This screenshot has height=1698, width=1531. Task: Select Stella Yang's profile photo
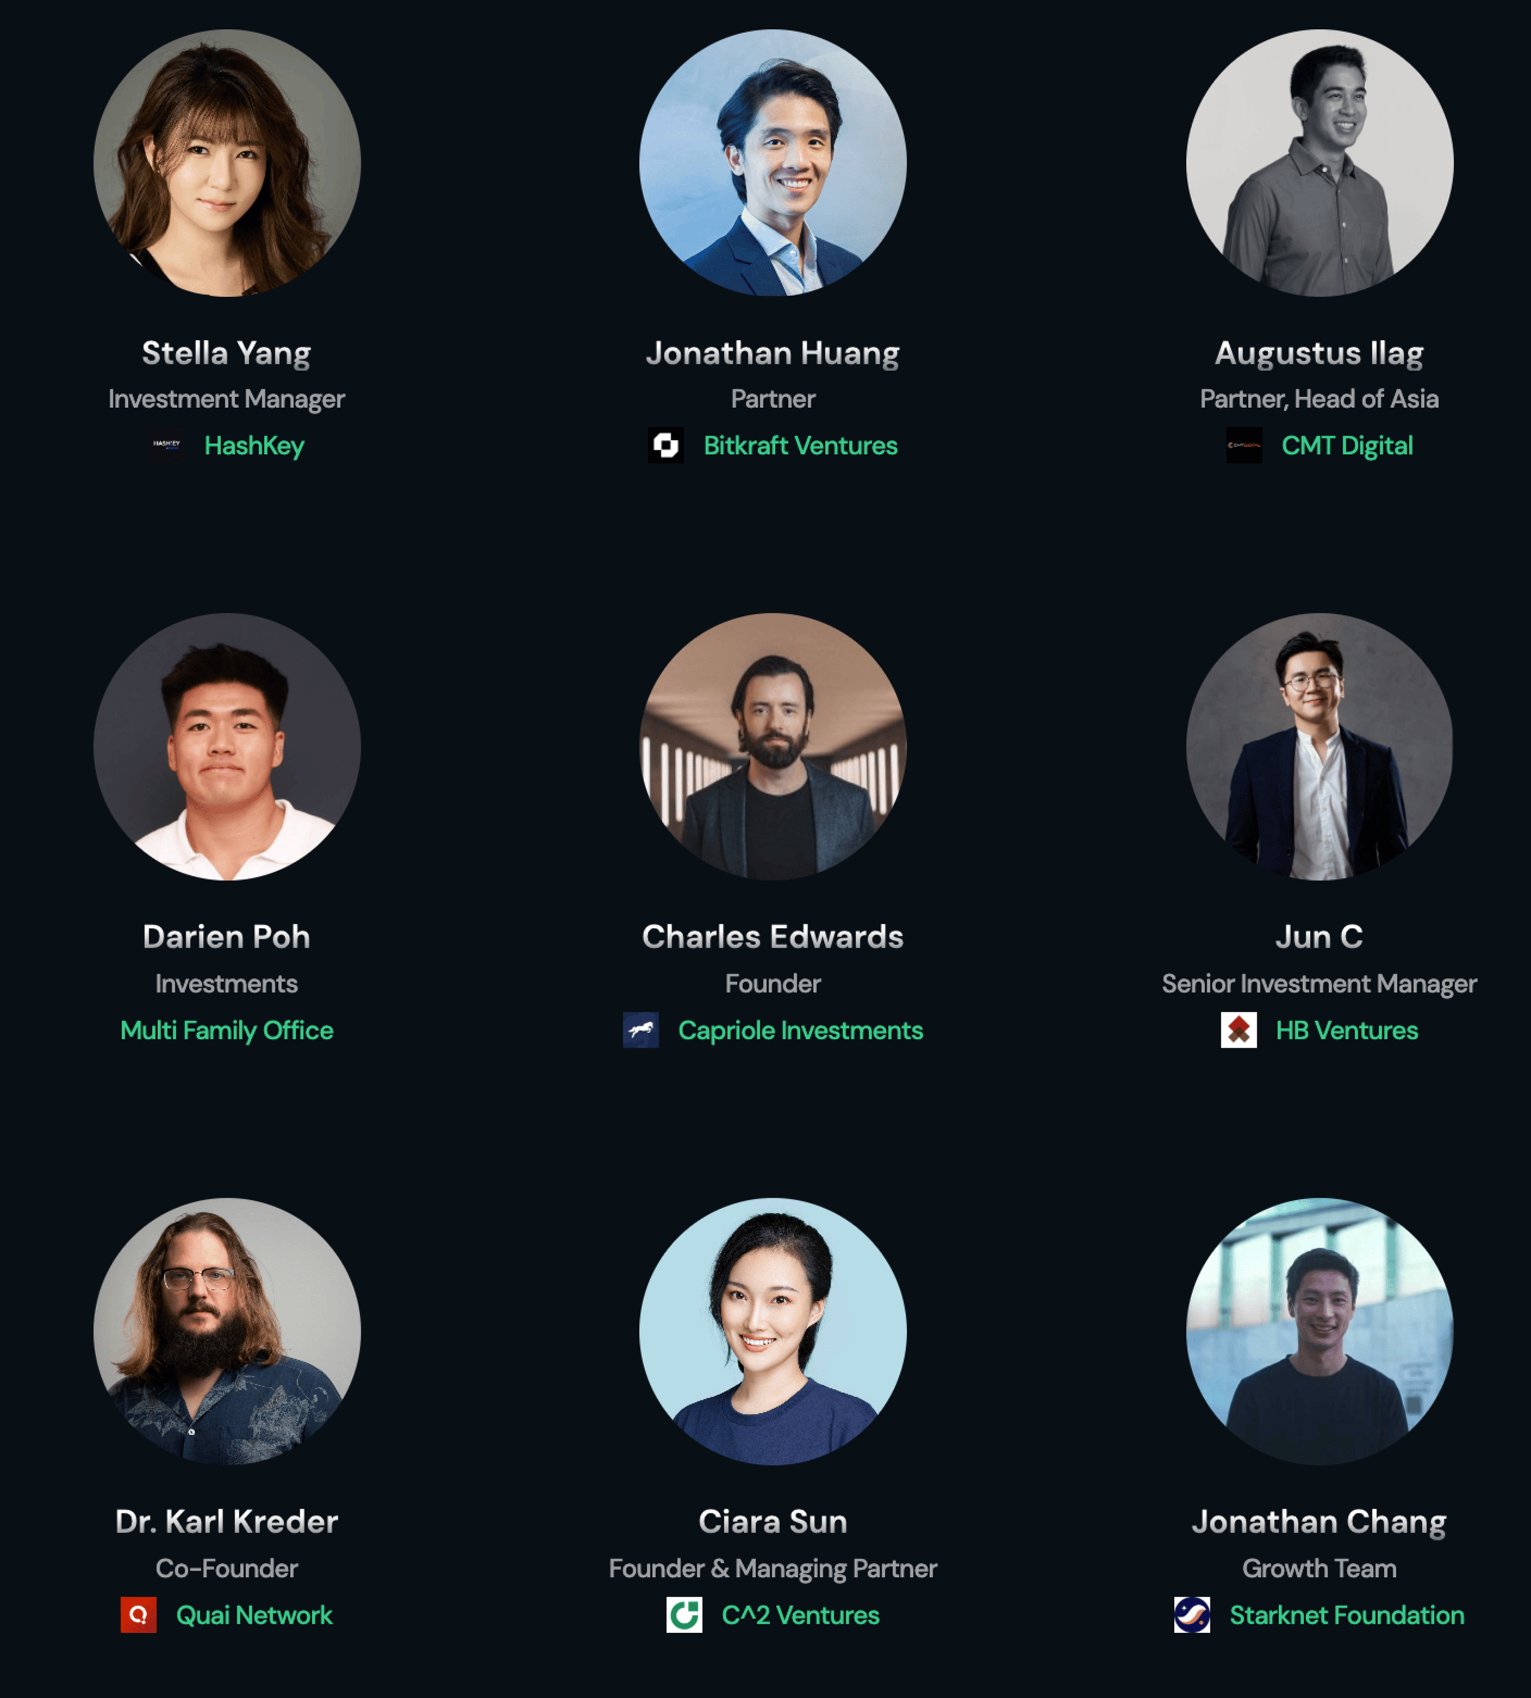(226, 163)
